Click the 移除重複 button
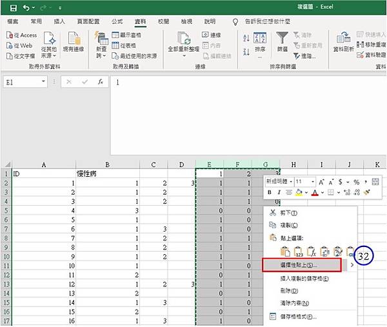Screen dimensions: 387x327 point(371,45)
